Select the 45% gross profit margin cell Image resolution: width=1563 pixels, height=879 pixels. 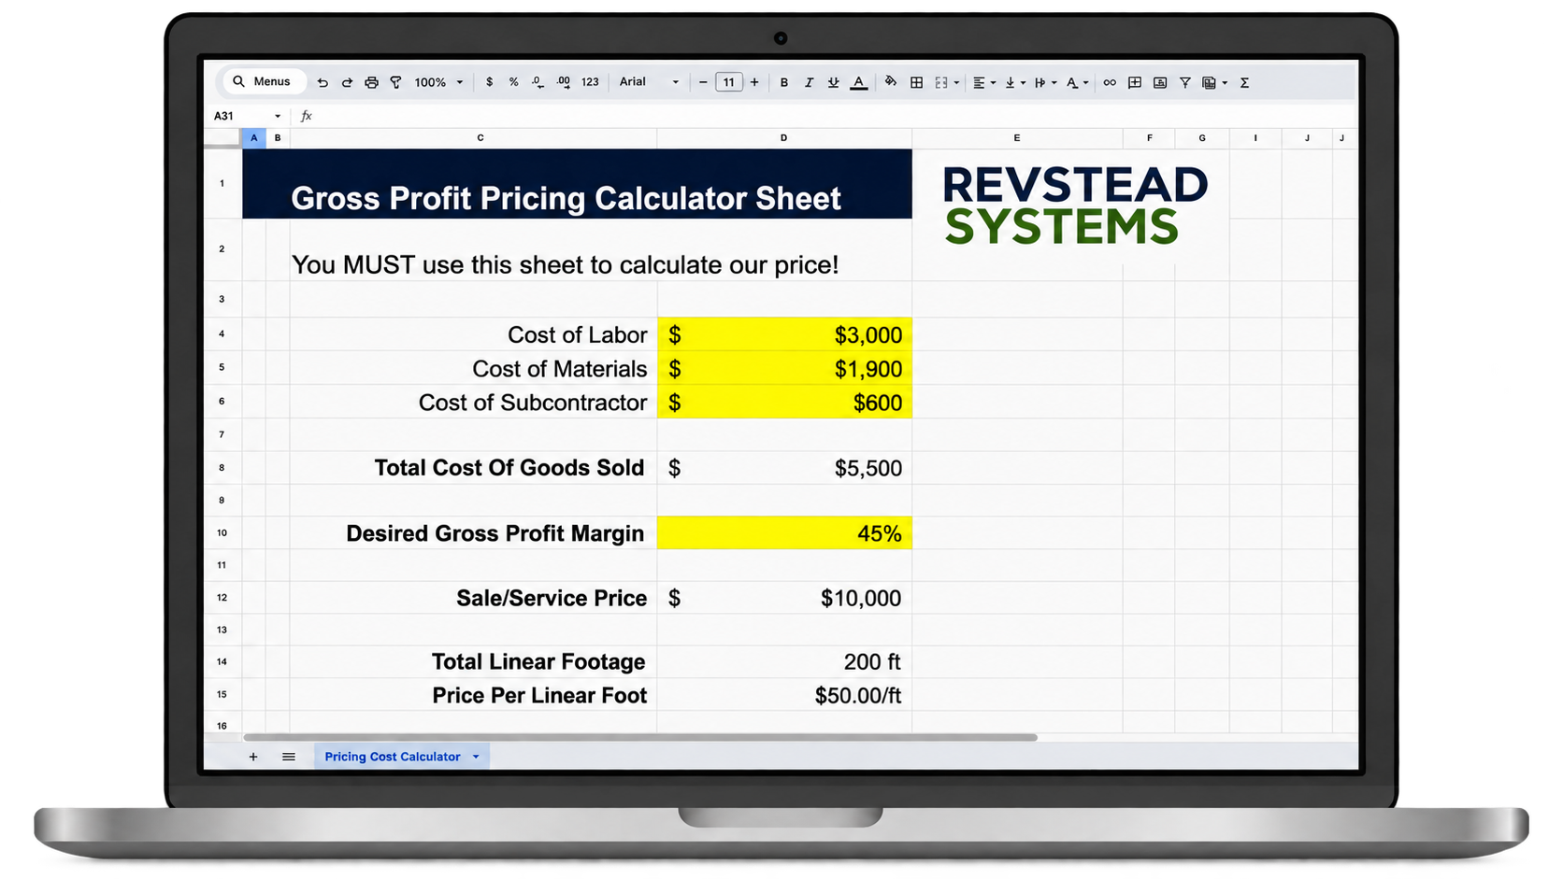point(784,533)
